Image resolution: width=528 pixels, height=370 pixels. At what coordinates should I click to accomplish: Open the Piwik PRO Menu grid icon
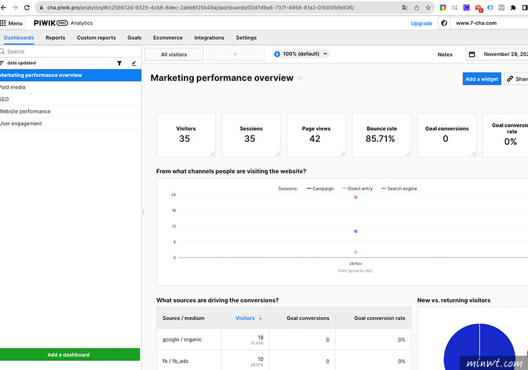[3, 23]
